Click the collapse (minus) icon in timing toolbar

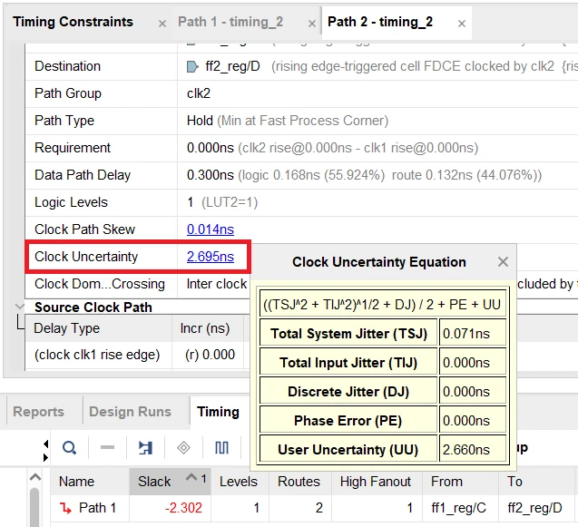(107, 448)
